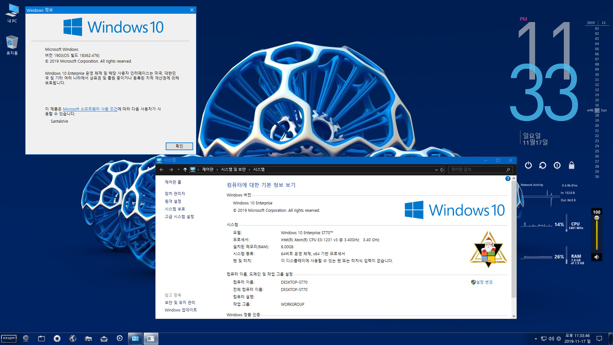Open 장치 관리자 link
The height and width of the screenshot is (345, 613).
pos(175,194)
